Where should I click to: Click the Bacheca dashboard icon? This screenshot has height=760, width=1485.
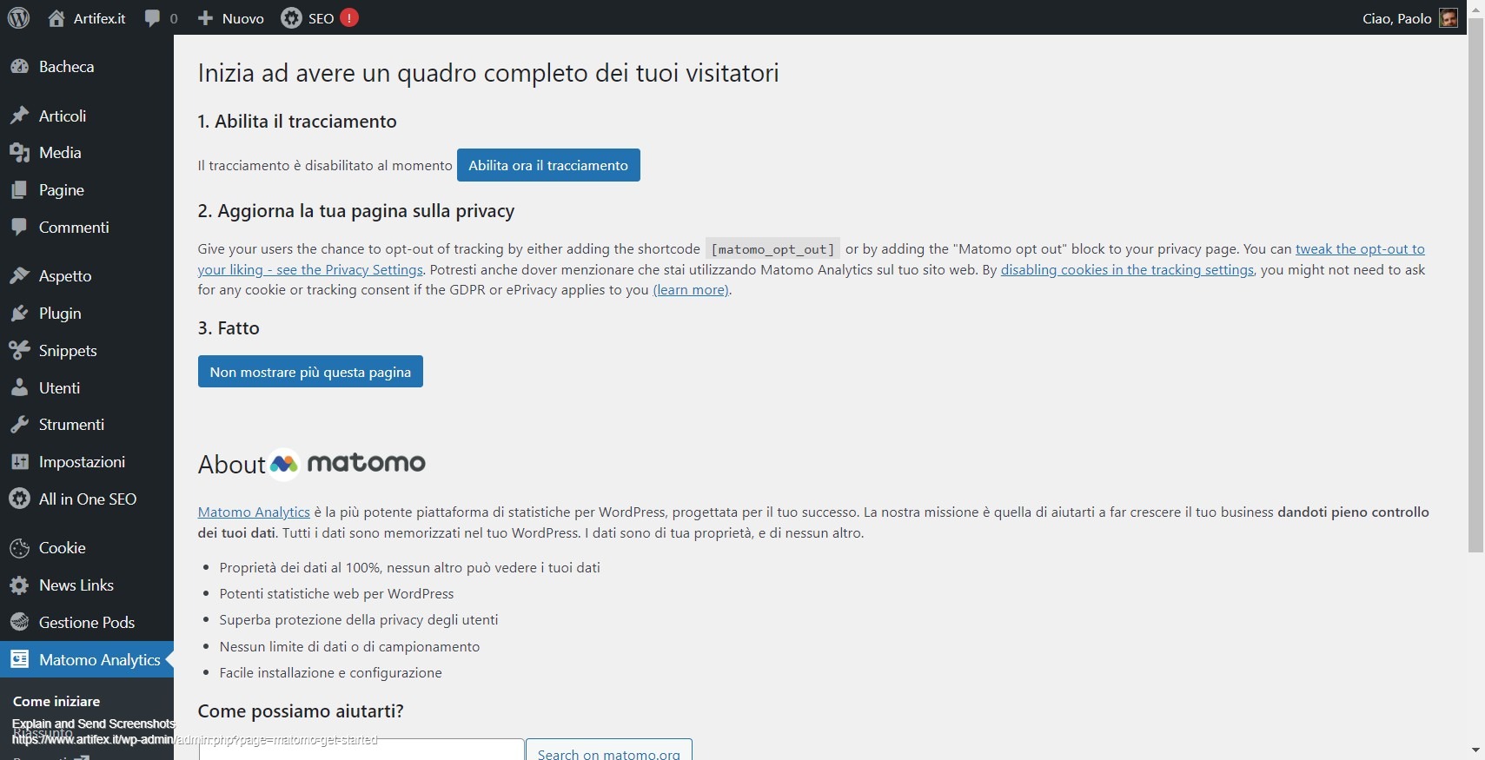(x=19, y=67)
